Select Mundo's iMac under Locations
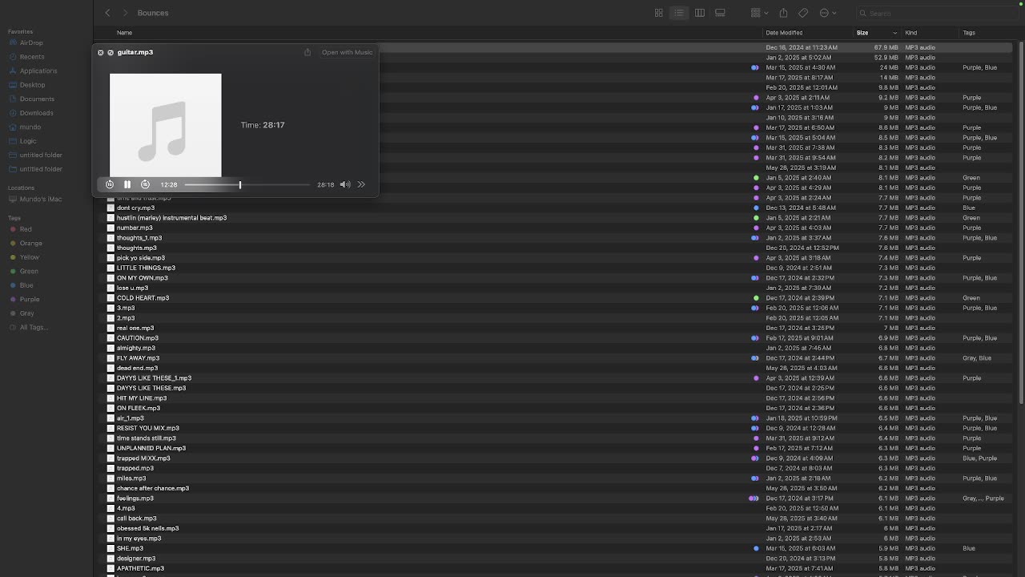 tap(40, 199)
